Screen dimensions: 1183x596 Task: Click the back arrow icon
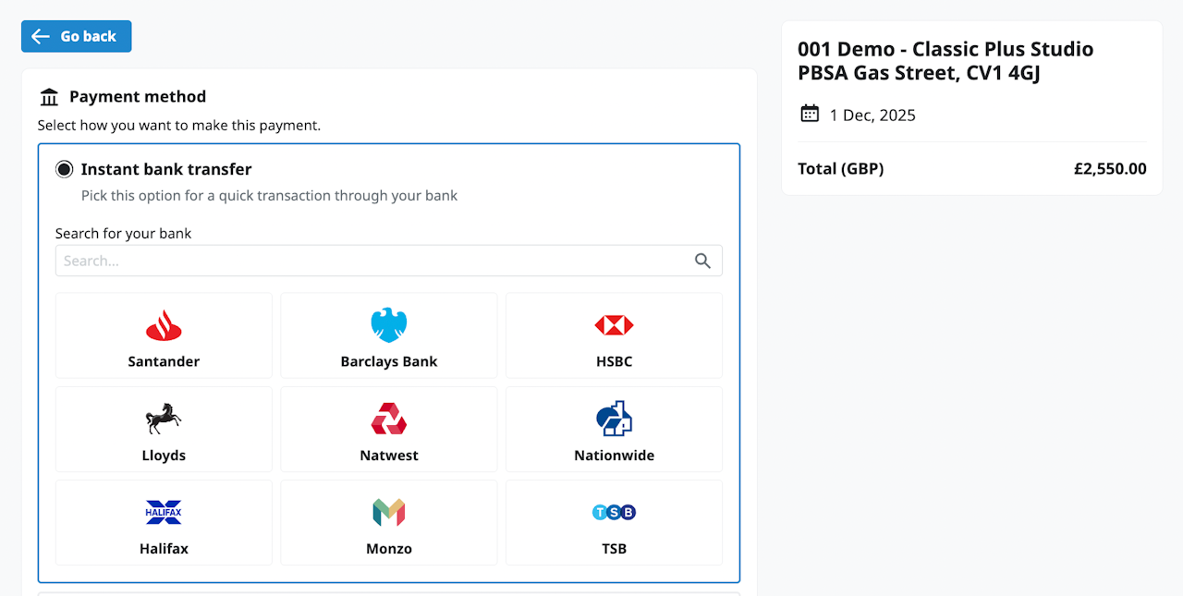pyautogui.click(x=40, y=36)
